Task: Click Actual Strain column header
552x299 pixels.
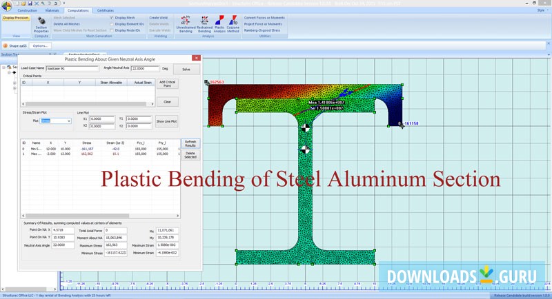Action: tap(143, 83)
